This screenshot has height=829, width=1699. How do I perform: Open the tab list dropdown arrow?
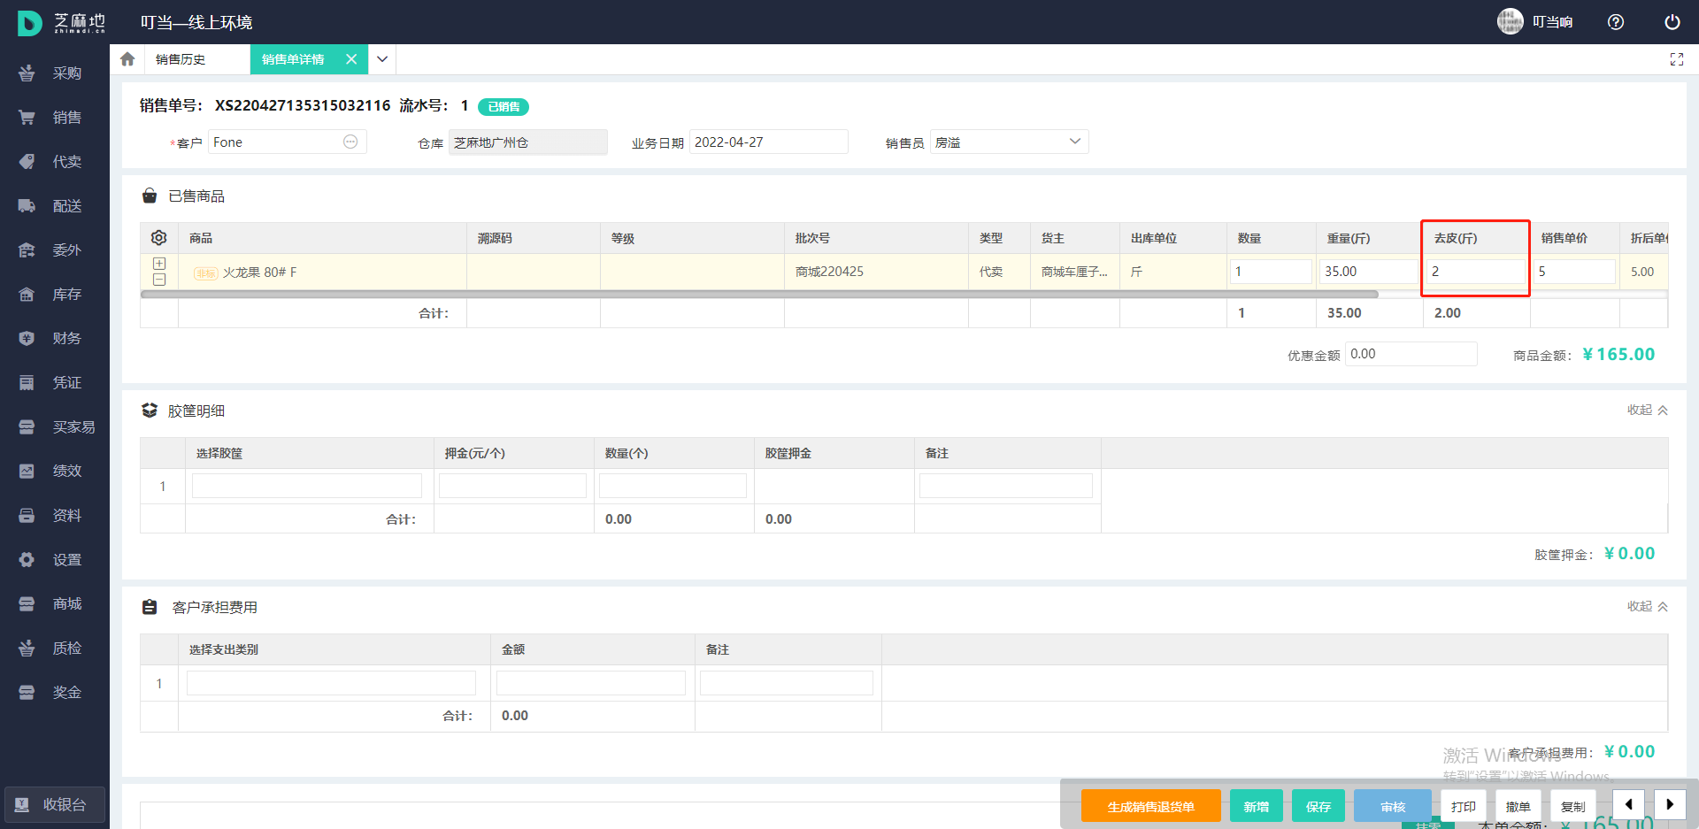pos(382,59)
